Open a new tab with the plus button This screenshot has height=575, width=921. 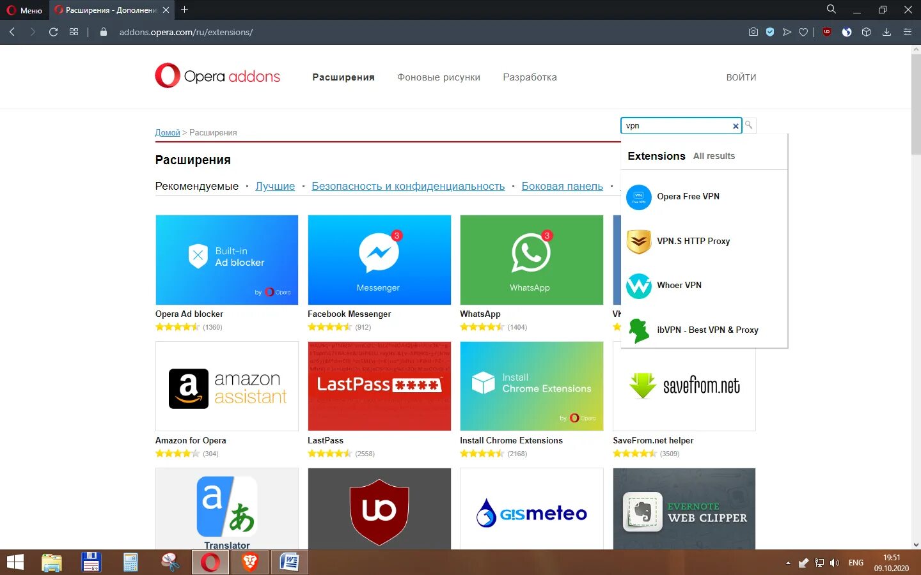(x=184, y=10)
